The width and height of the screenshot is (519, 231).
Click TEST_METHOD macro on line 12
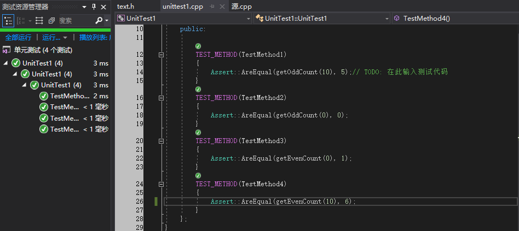coord(216,55)
